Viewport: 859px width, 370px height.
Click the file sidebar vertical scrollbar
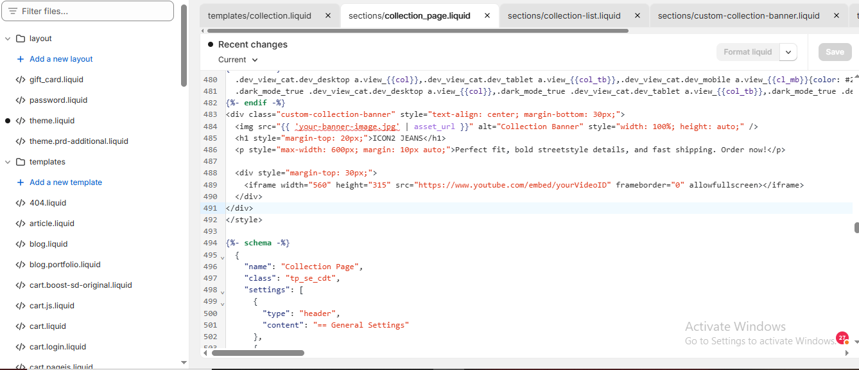184,45
